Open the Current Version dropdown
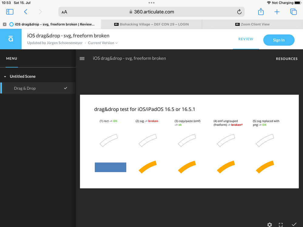 tap(103, 43)
